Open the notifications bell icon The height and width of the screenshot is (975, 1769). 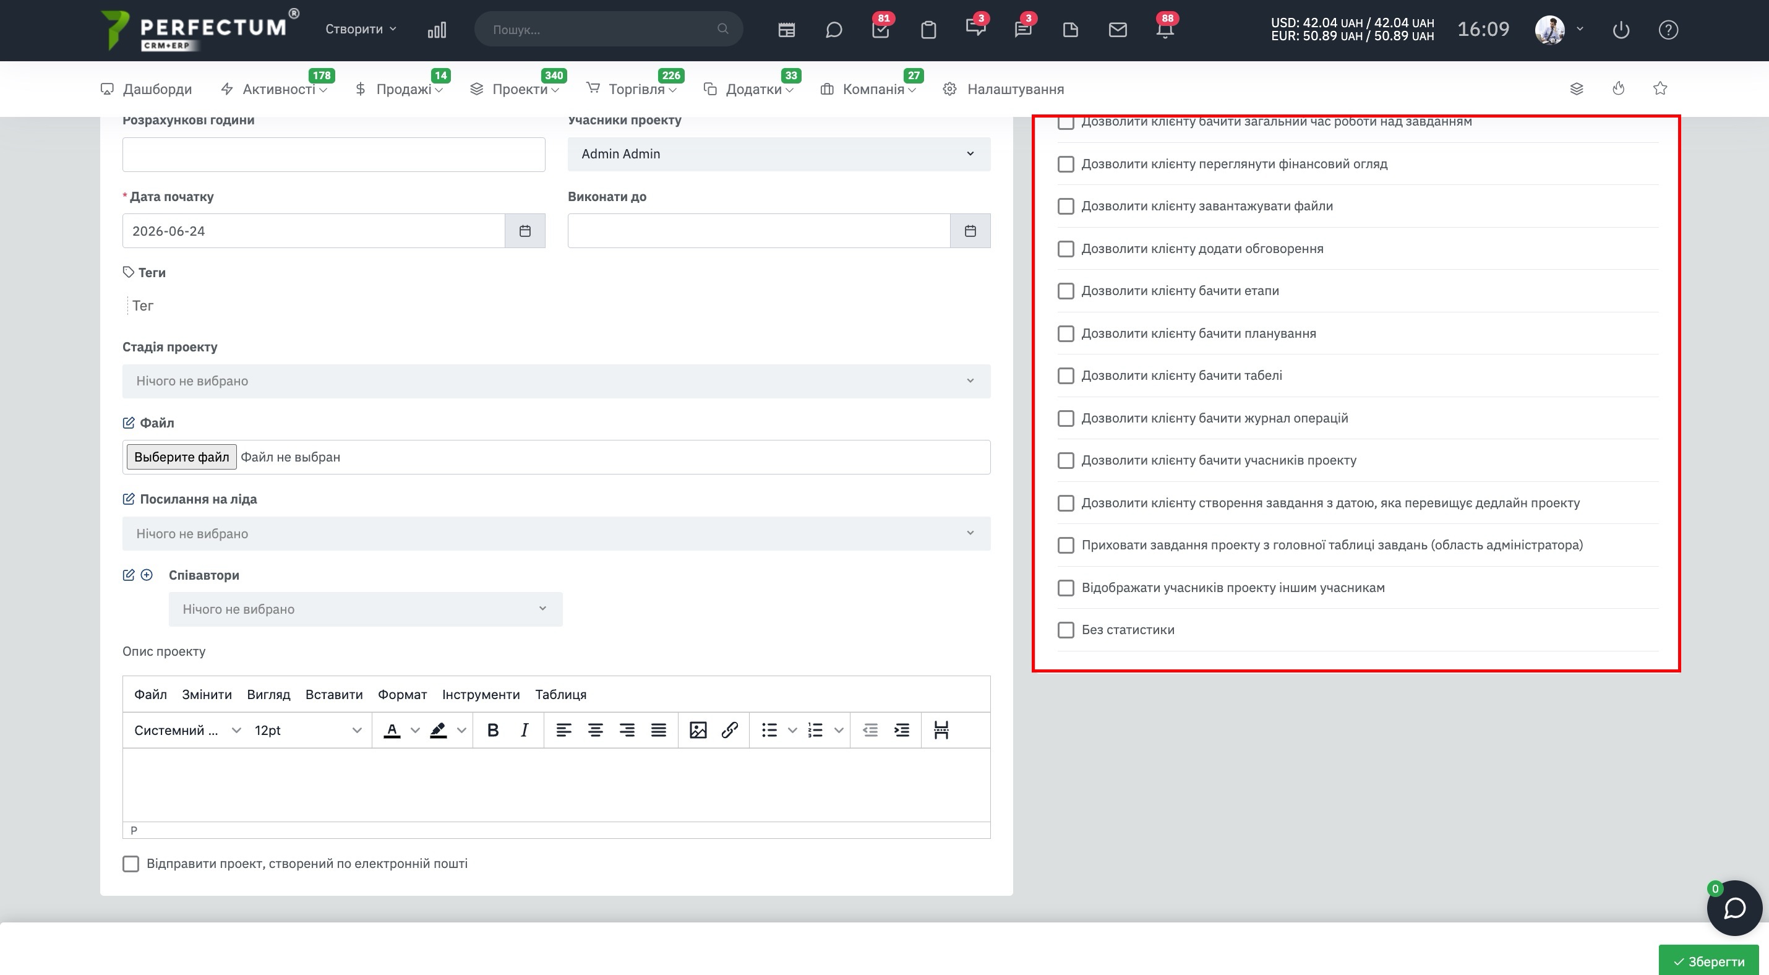pyautogui.click(x=1165, y=30)
